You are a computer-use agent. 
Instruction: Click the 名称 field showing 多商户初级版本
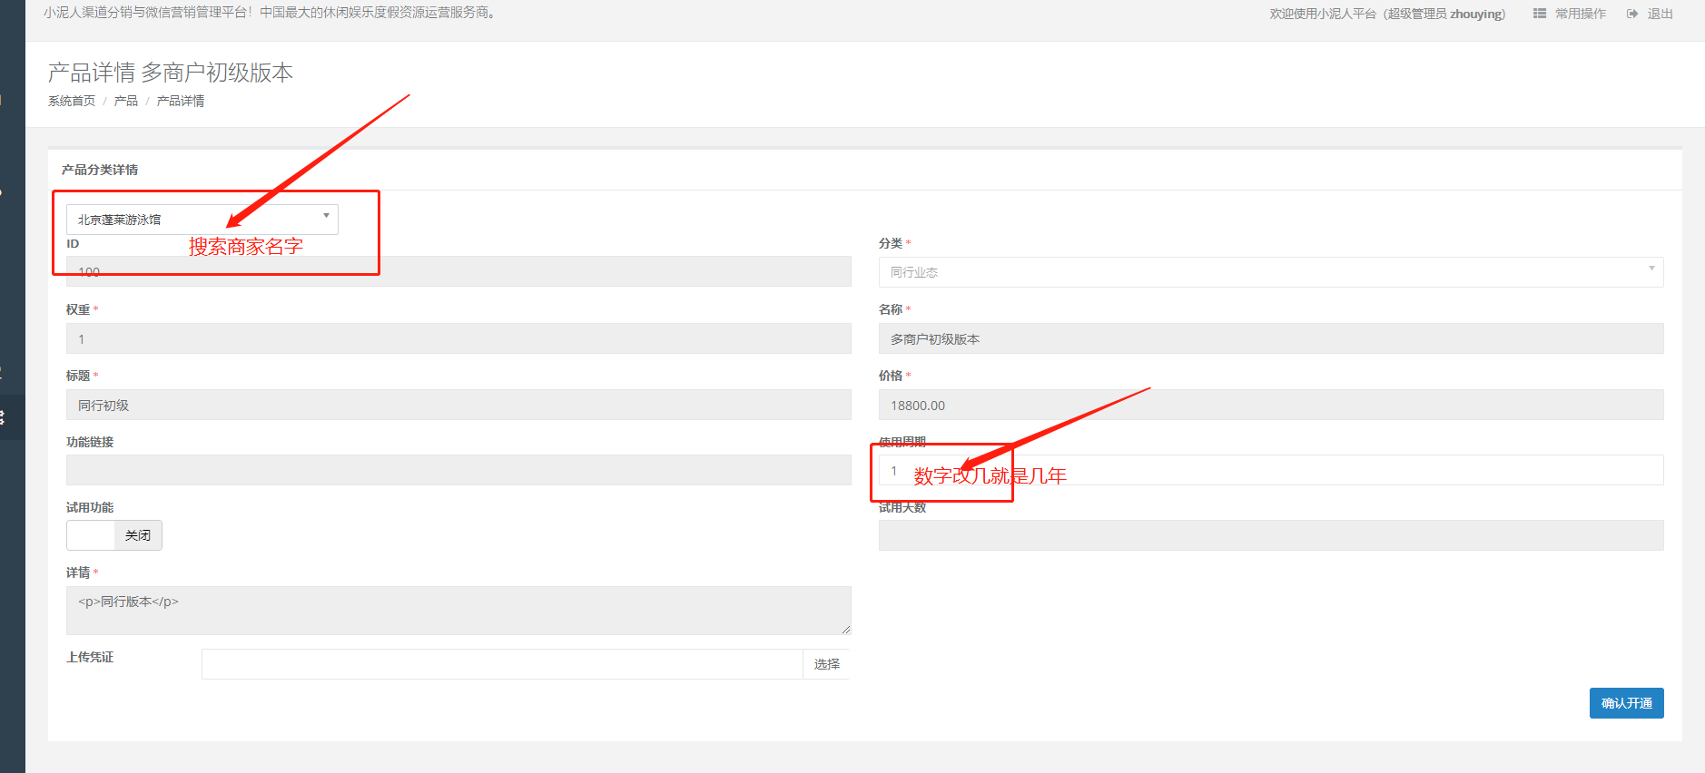(x=1270, y=339)
